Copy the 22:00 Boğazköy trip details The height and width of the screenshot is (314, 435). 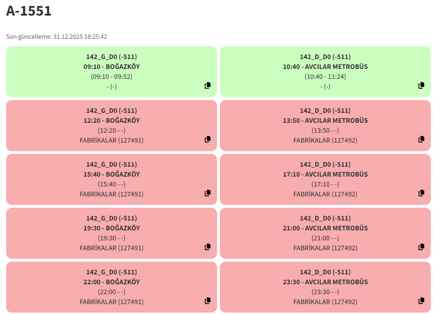[208, 301]
